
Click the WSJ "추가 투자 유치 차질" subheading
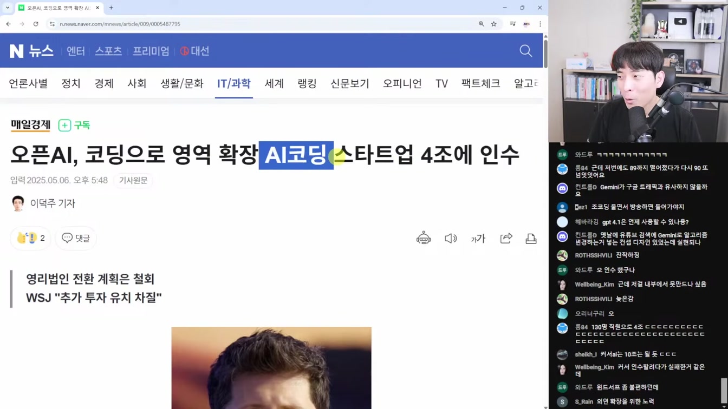[x=94, y=298]
